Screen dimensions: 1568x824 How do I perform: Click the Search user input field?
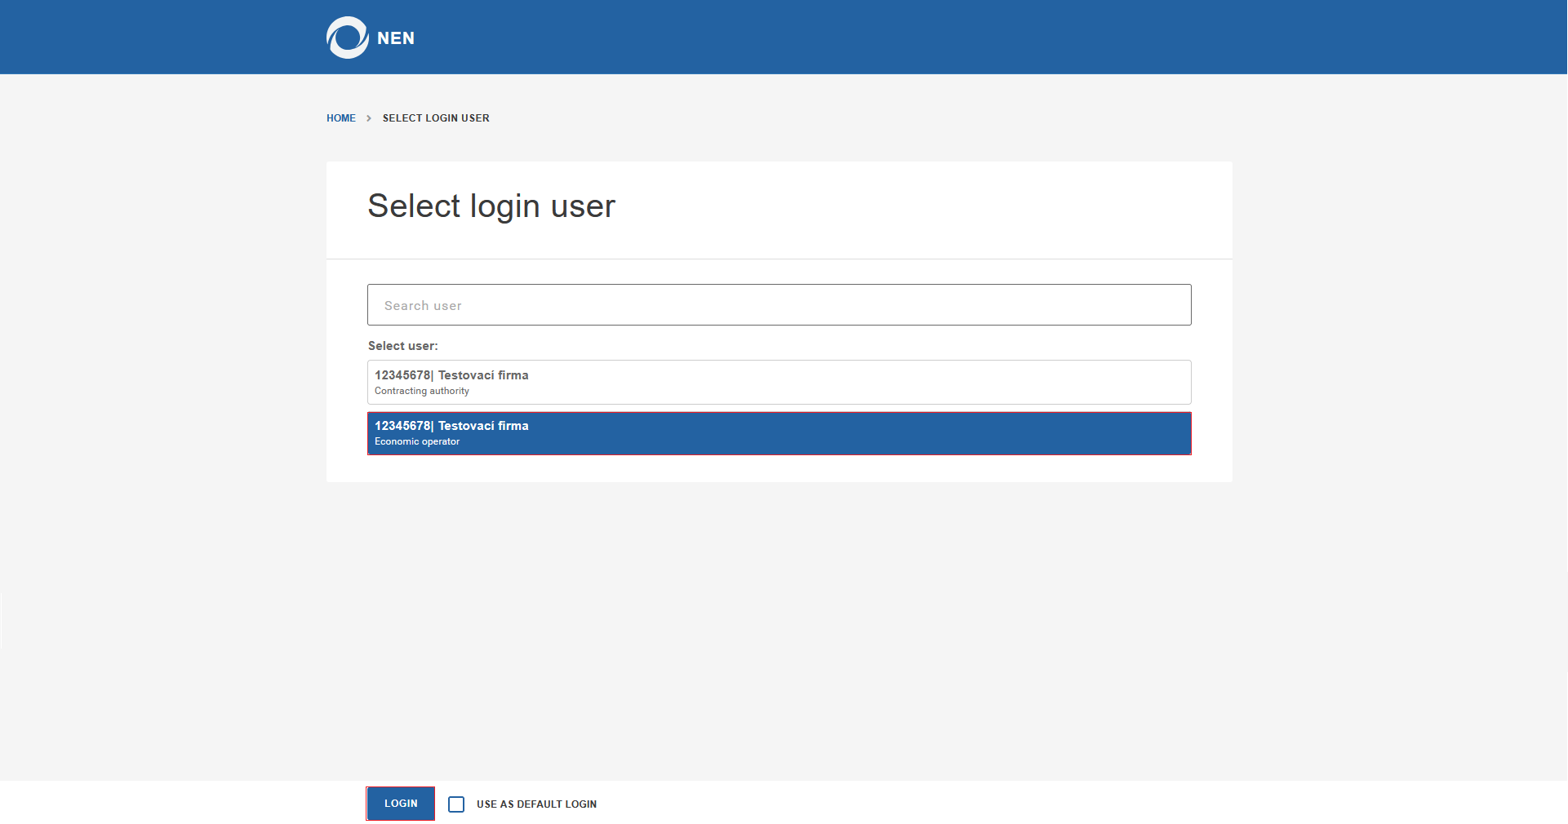(x=779, y=304)
